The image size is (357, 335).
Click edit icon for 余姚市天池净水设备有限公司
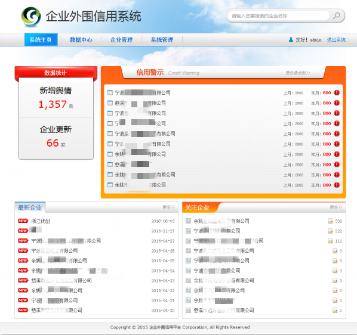pos(335,281)
